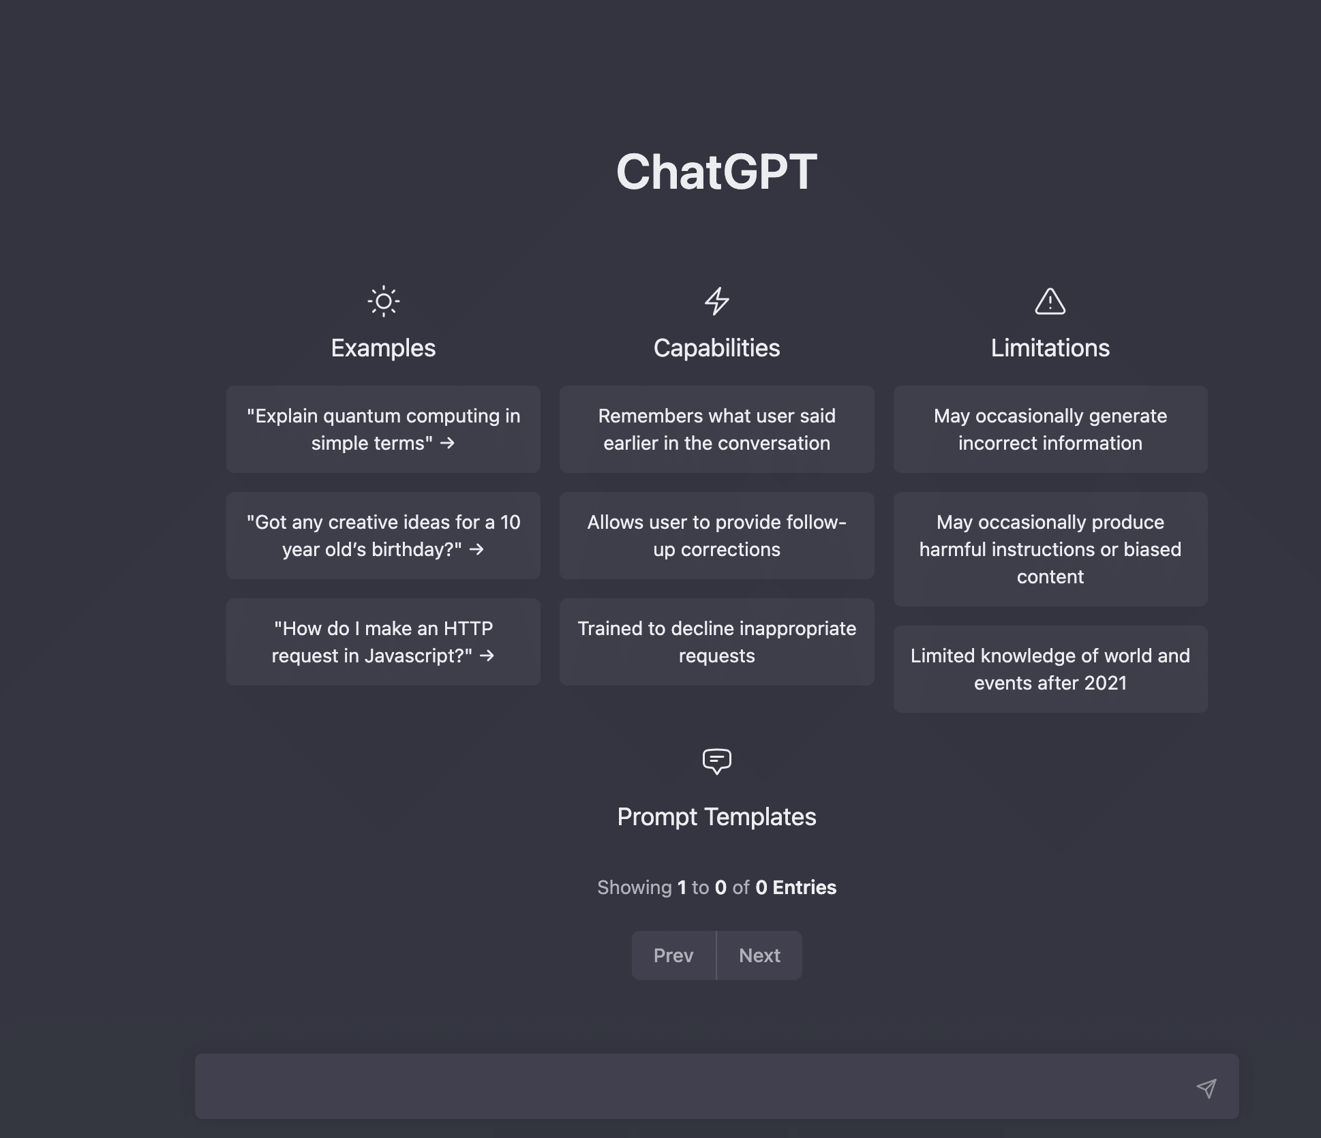
Task: Click the sun icon above Examples
Action: pyautogui.click(x=383, y=301)
